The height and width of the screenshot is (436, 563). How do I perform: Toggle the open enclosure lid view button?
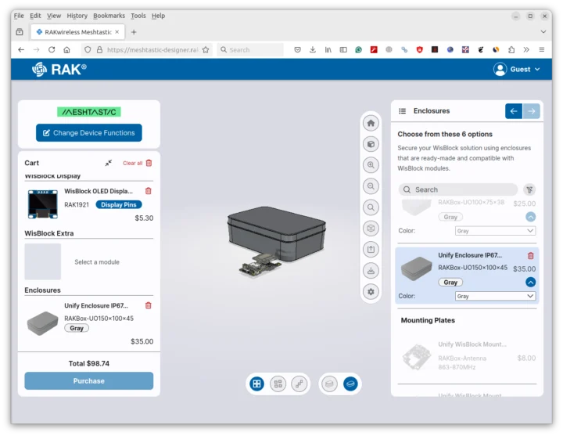330,384
